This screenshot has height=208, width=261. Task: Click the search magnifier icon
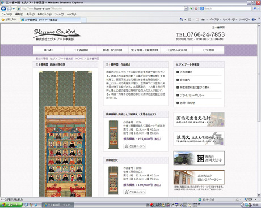pyautogui.click(x=255, y=8)
